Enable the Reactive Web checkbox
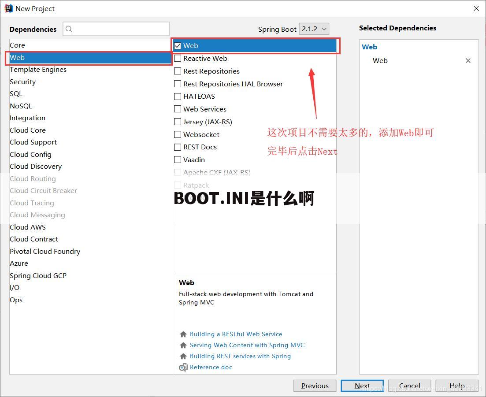 (178, 58)
